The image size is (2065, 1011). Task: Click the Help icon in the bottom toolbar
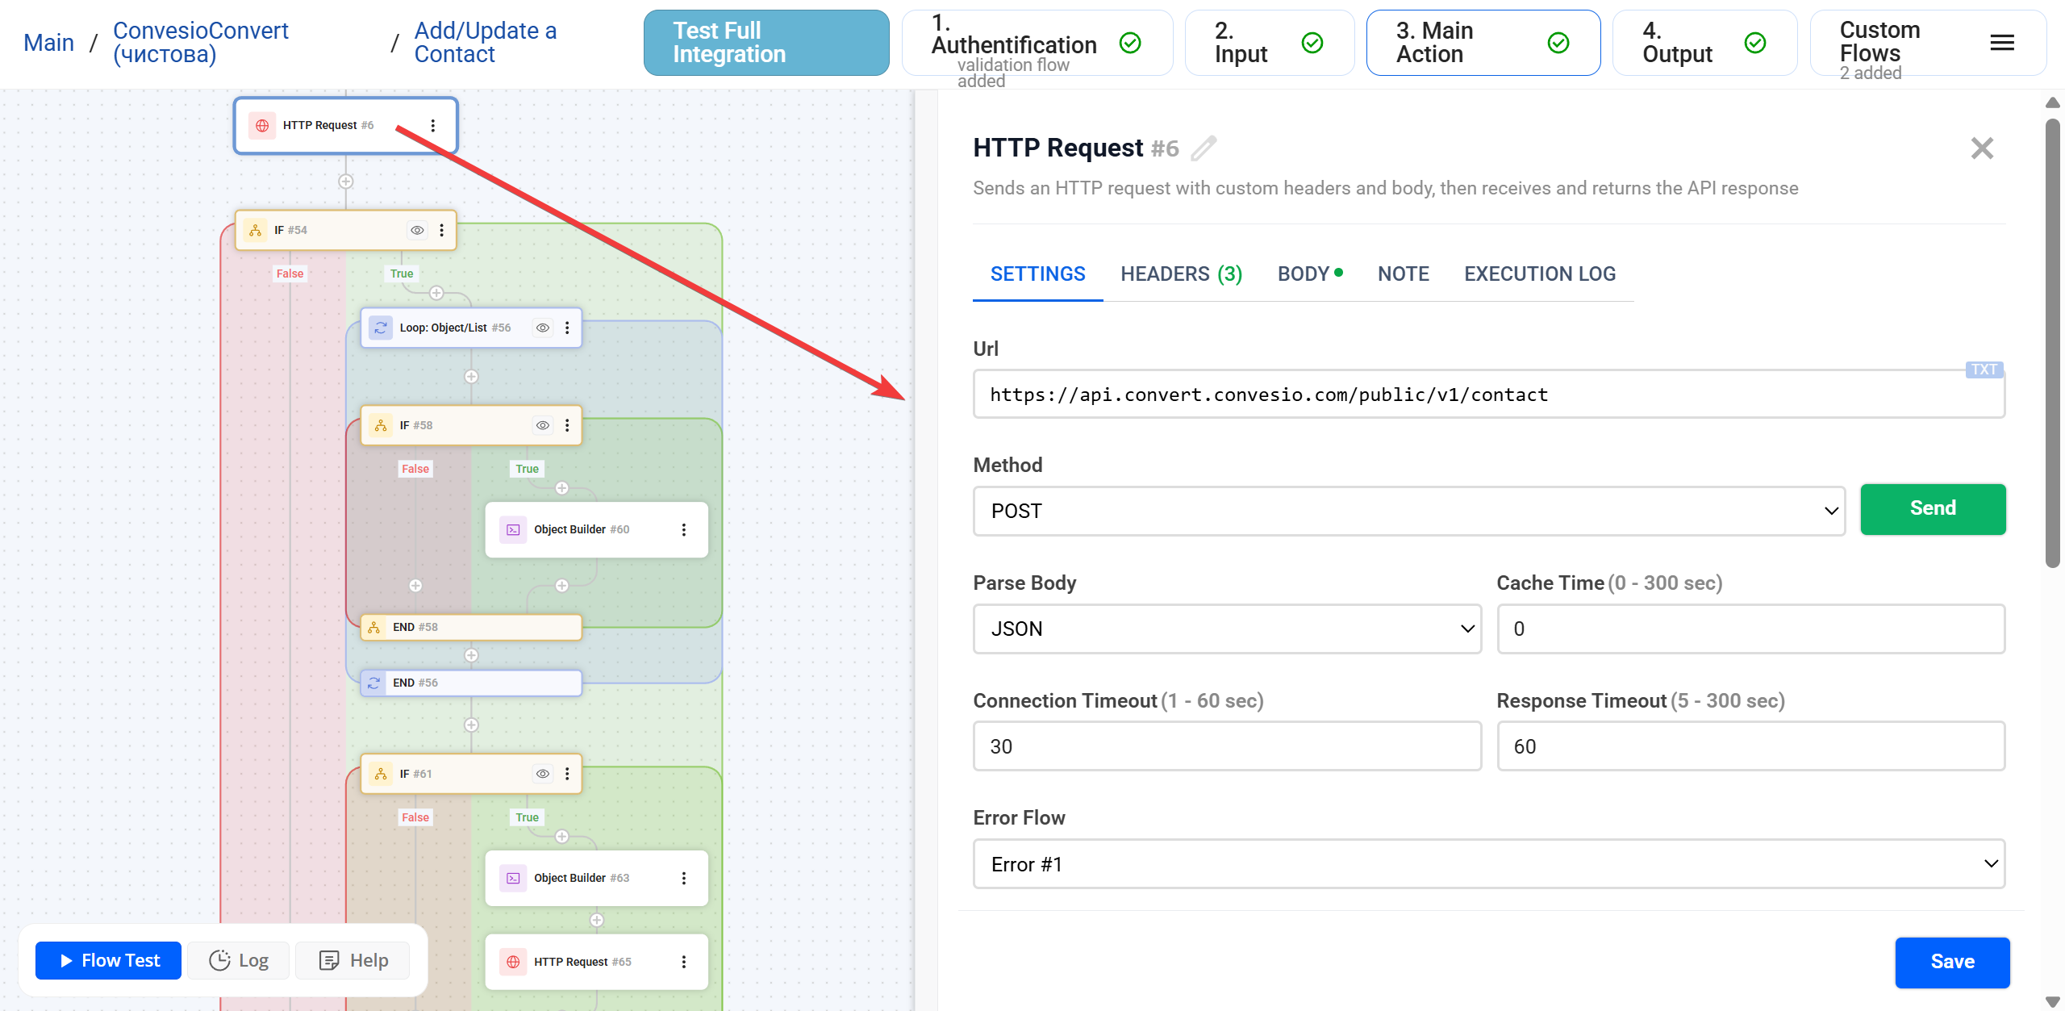click(x=329, y=960)
